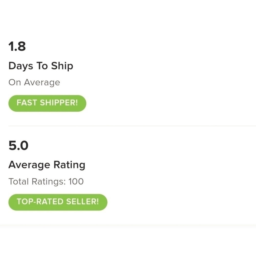
Task: Select the 1.8 shipping days number
Action: tap(17, 47)
